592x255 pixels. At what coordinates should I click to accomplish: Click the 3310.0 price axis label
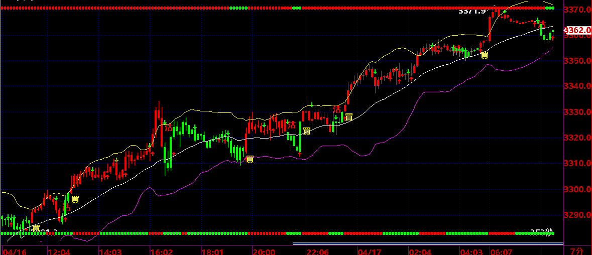(x=577, y=163)
